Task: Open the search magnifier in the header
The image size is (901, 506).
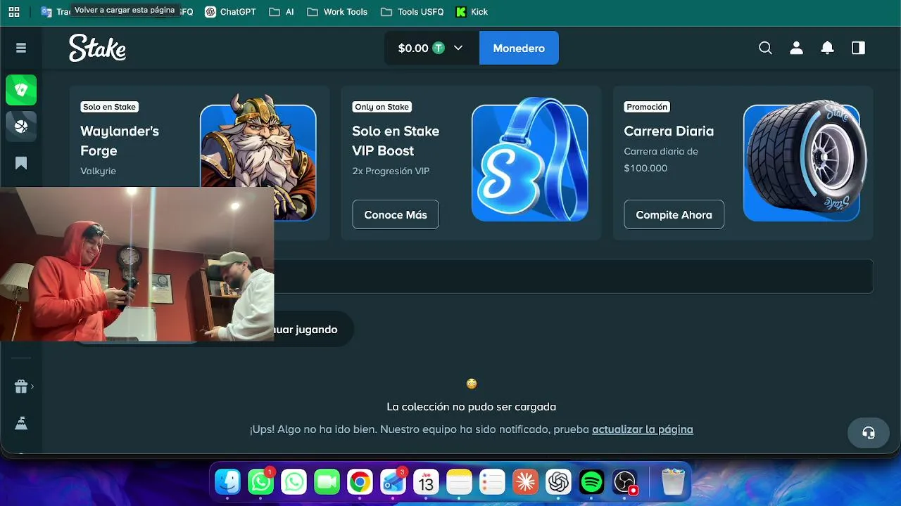Action: (765, 48)
